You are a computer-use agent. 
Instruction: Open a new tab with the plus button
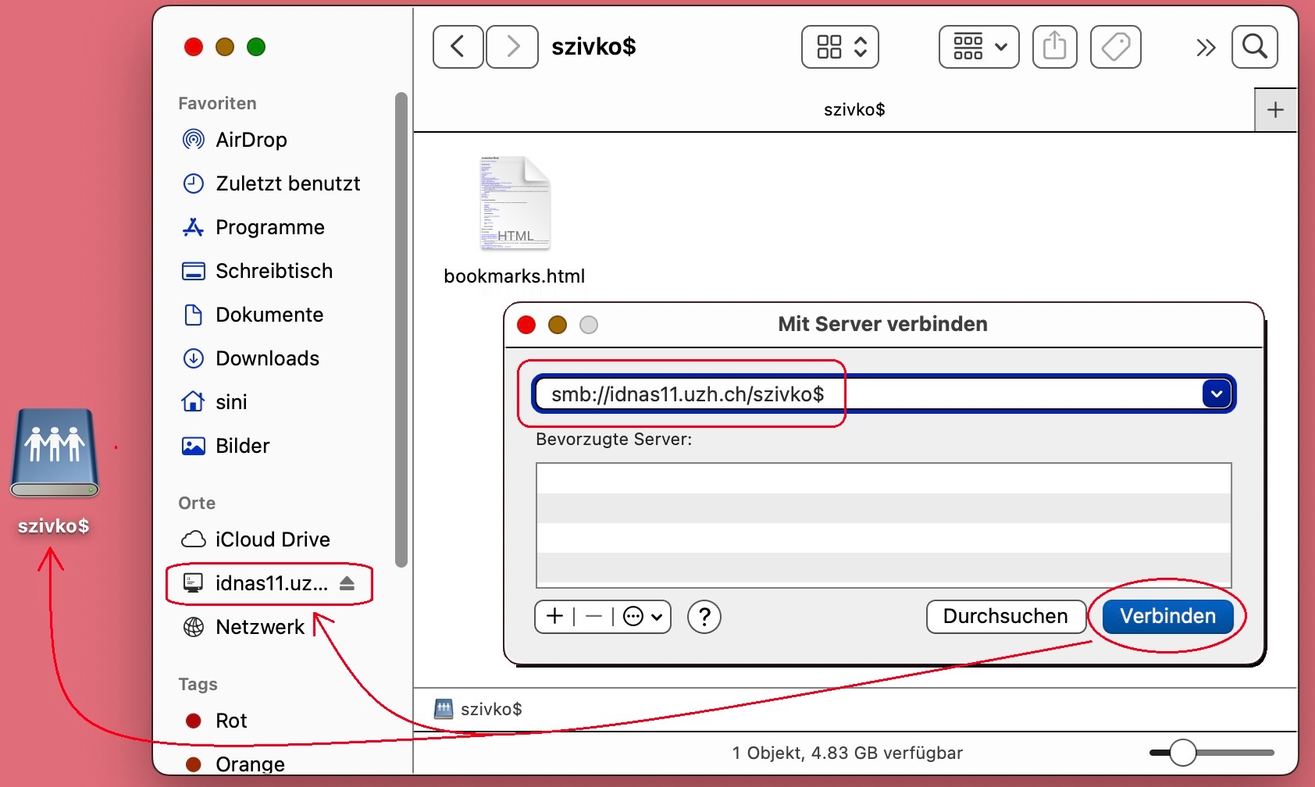[x=1275, y=109]
